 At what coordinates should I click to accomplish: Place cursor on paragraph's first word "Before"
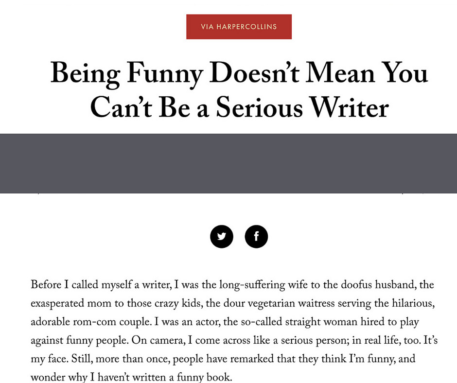click(46, 284)
